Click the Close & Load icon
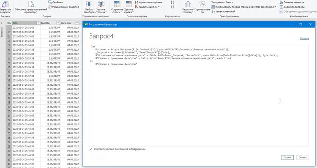317x168 pixels. pyautogui.click(x=5, y=4)
